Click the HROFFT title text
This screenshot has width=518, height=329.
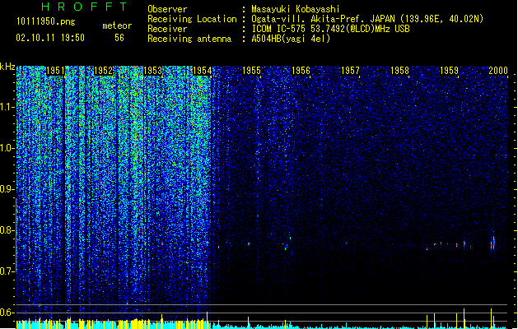84,7
